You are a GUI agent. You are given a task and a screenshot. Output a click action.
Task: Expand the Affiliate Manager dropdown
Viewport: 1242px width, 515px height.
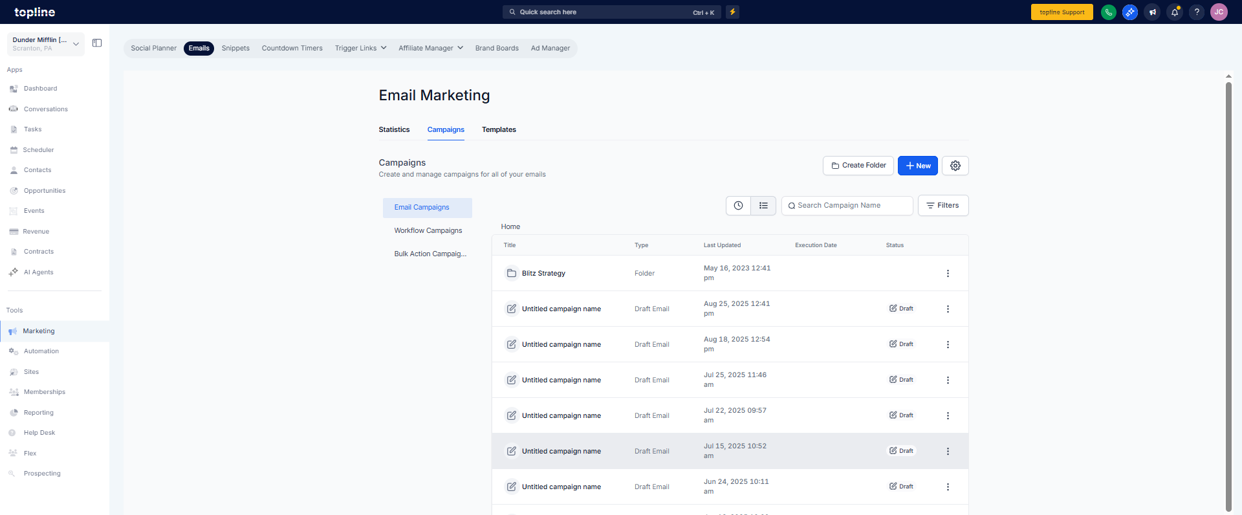click(x=430, y=49)
